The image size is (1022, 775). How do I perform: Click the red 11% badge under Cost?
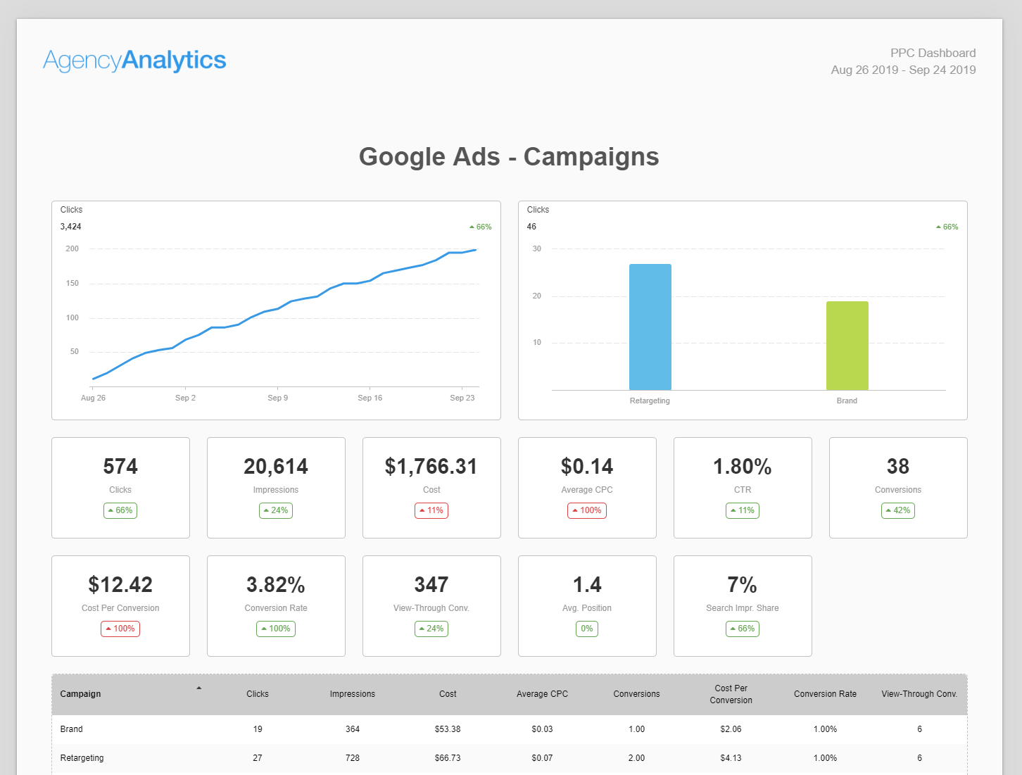(431, 510)
